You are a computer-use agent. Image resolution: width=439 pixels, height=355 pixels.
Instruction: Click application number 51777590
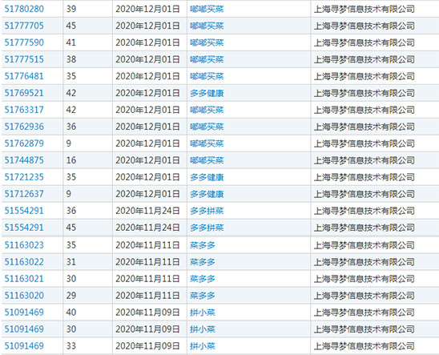[24, 42]
